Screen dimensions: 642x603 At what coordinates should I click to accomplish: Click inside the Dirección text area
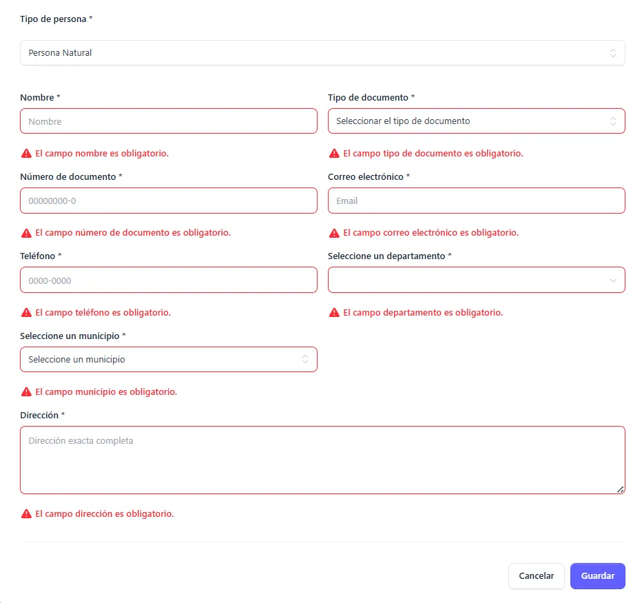click(322, 460)
